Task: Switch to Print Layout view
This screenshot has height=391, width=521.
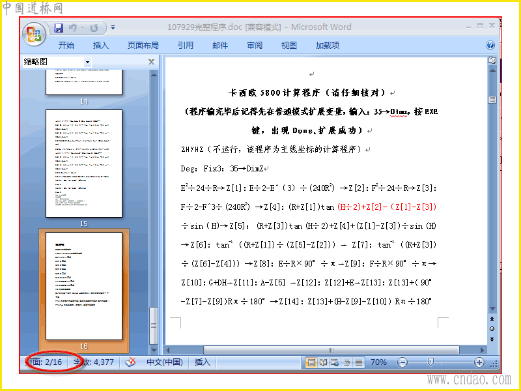Action: point(311,362)
